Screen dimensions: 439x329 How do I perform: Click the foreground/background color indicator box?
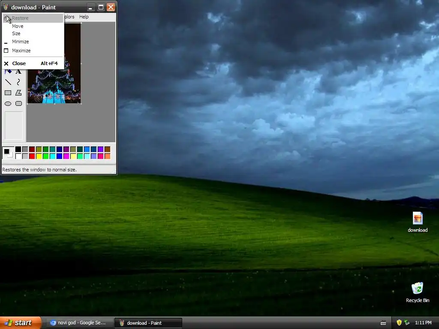point(8,153)
